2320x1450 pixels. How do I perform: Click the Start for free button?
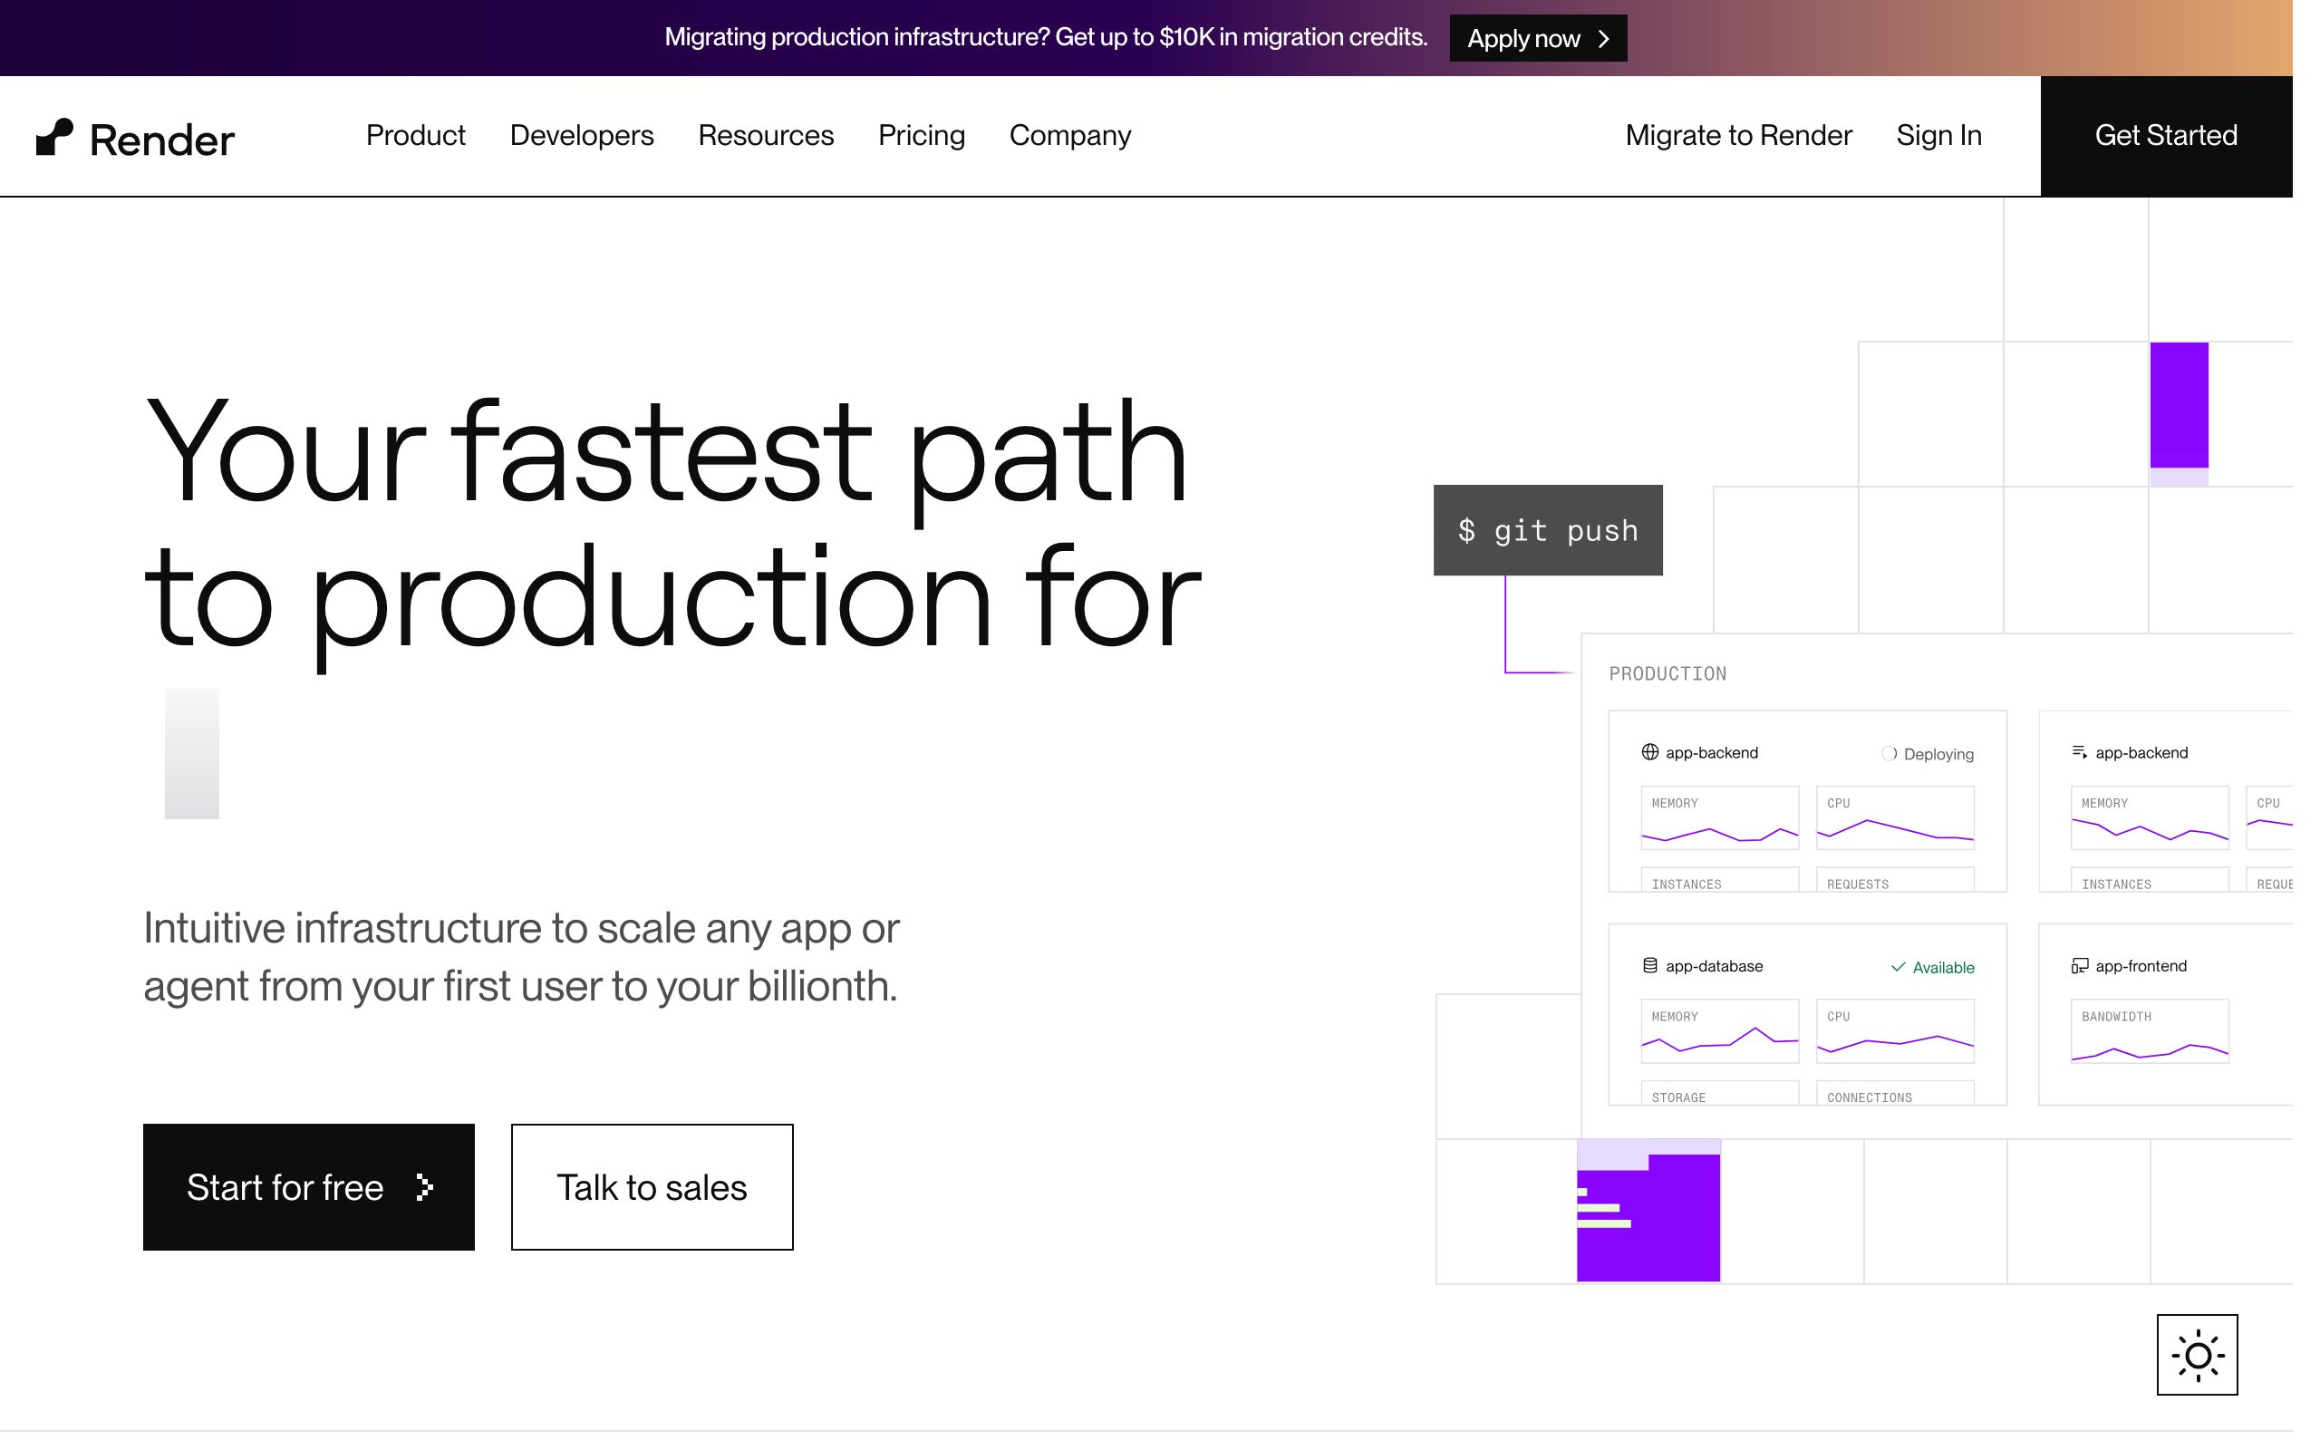point(309,1187)
